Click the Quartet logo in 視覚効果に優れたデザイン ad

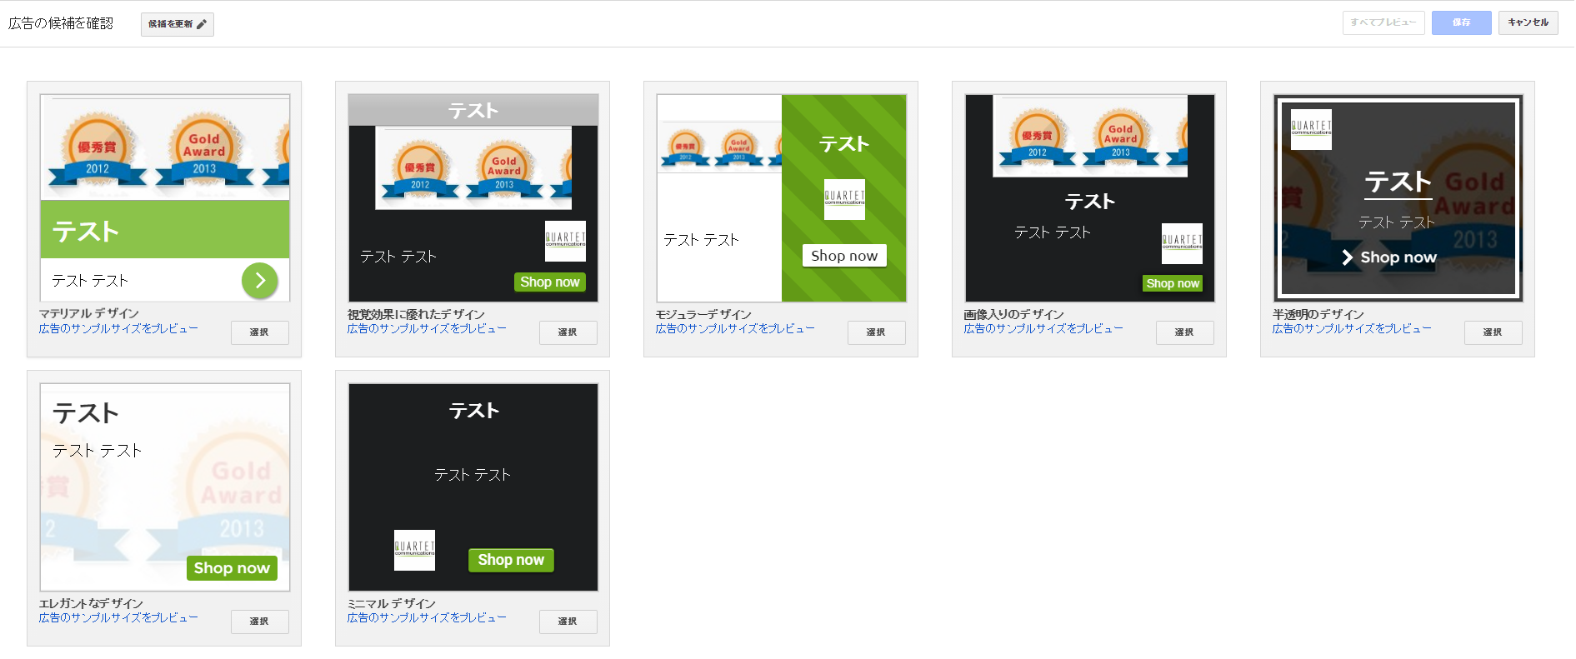(x=565, y=241)
